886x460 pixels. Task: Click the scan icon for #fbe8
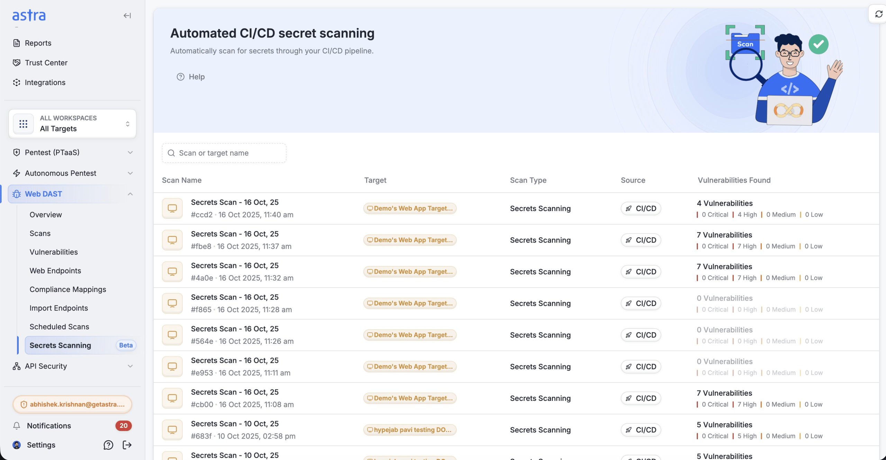(x=172, y=240)
